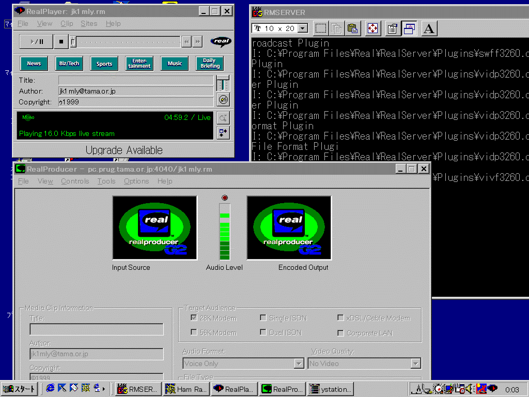Toggle the Single ISDN checkbox
Screen dimensions: 529x397
(x=263, y=318)
